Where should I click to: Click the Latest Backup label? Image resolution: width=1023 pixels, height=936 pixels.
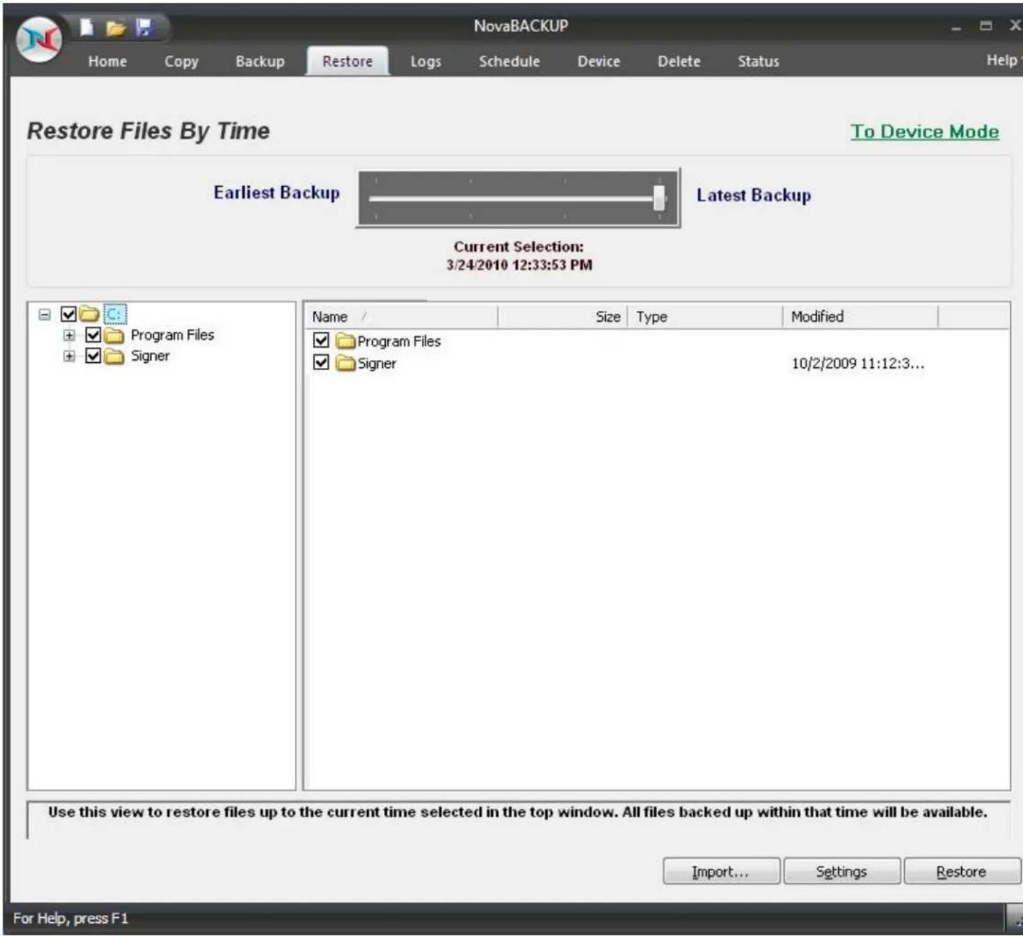click(x=754, y=196)
